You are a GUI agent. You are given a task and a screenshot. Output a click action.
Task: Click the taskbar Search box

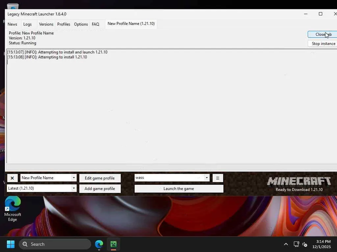click(55, 244)
